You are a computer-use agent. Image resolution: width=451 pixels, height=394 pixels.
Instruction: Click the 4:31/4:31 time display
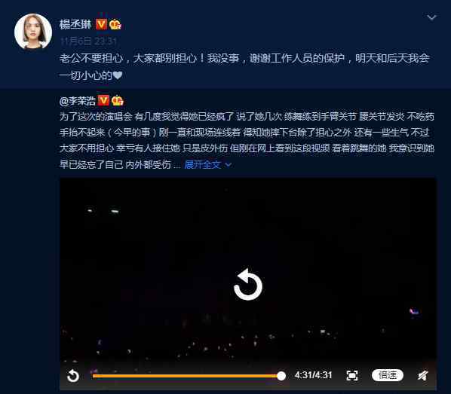point(313,375)
